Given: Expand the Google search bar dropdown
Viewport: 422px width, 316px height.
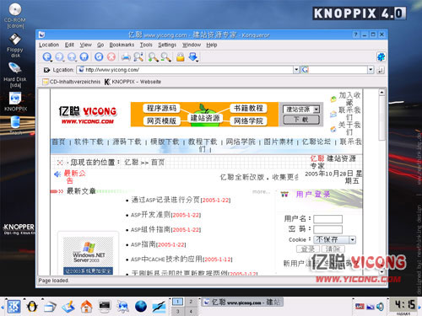Looking at the screenshot, I should pyautogui.click(x=371, y=70).
